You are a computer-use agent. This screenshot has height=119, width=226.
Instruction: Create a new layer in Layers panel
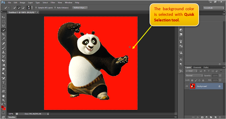pyautogui.click(x=216, y=117)
